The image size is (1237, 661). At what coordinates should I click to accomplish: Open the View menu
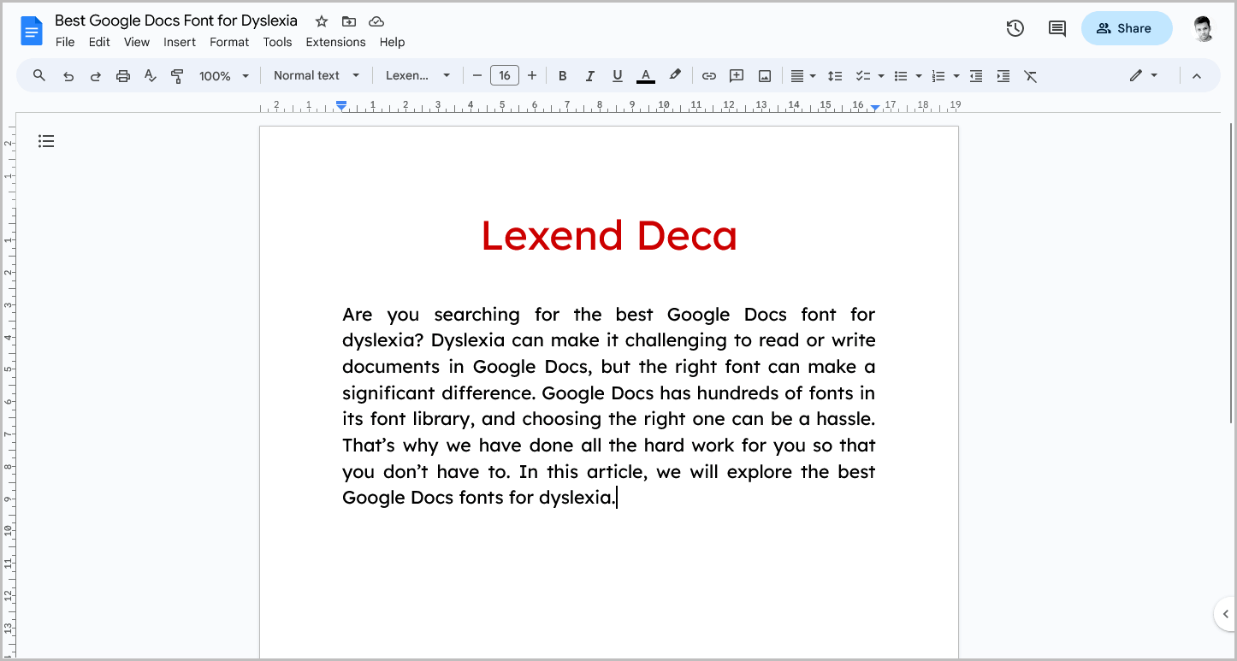[x=137, y=42]
